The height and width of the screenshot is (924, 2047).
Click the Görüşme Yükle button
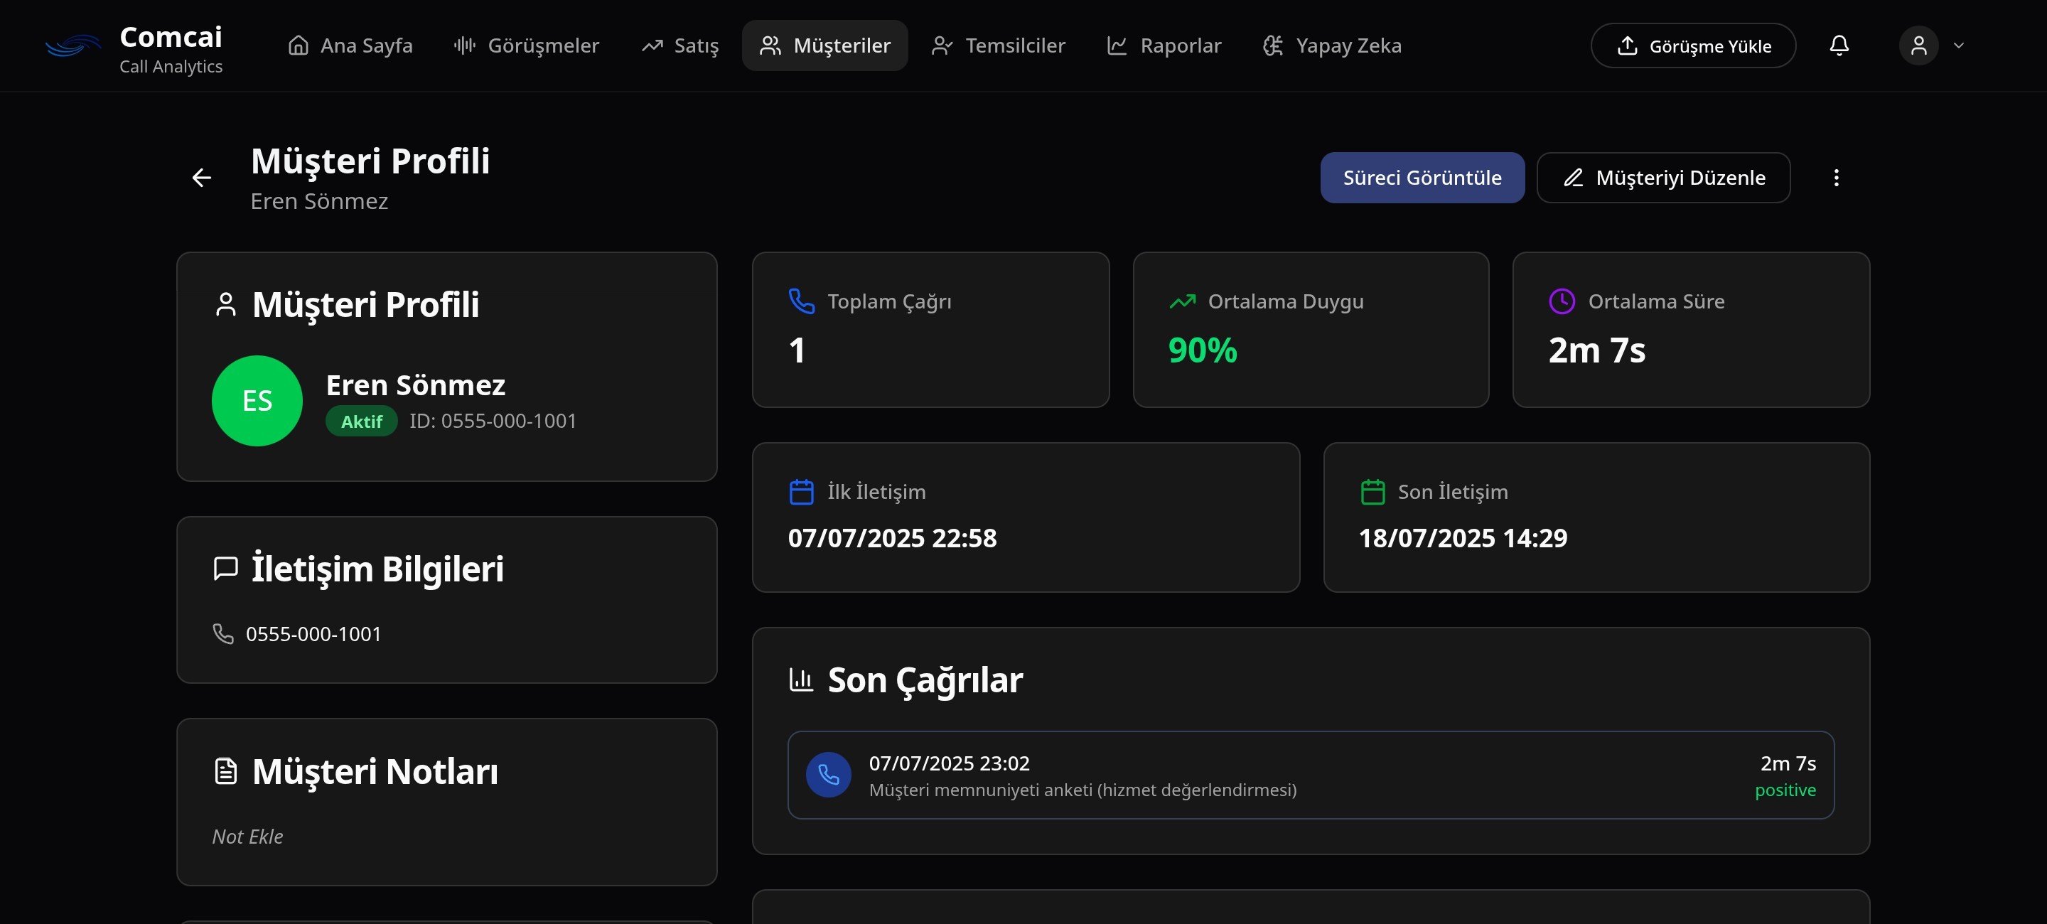pos(1692,46)
